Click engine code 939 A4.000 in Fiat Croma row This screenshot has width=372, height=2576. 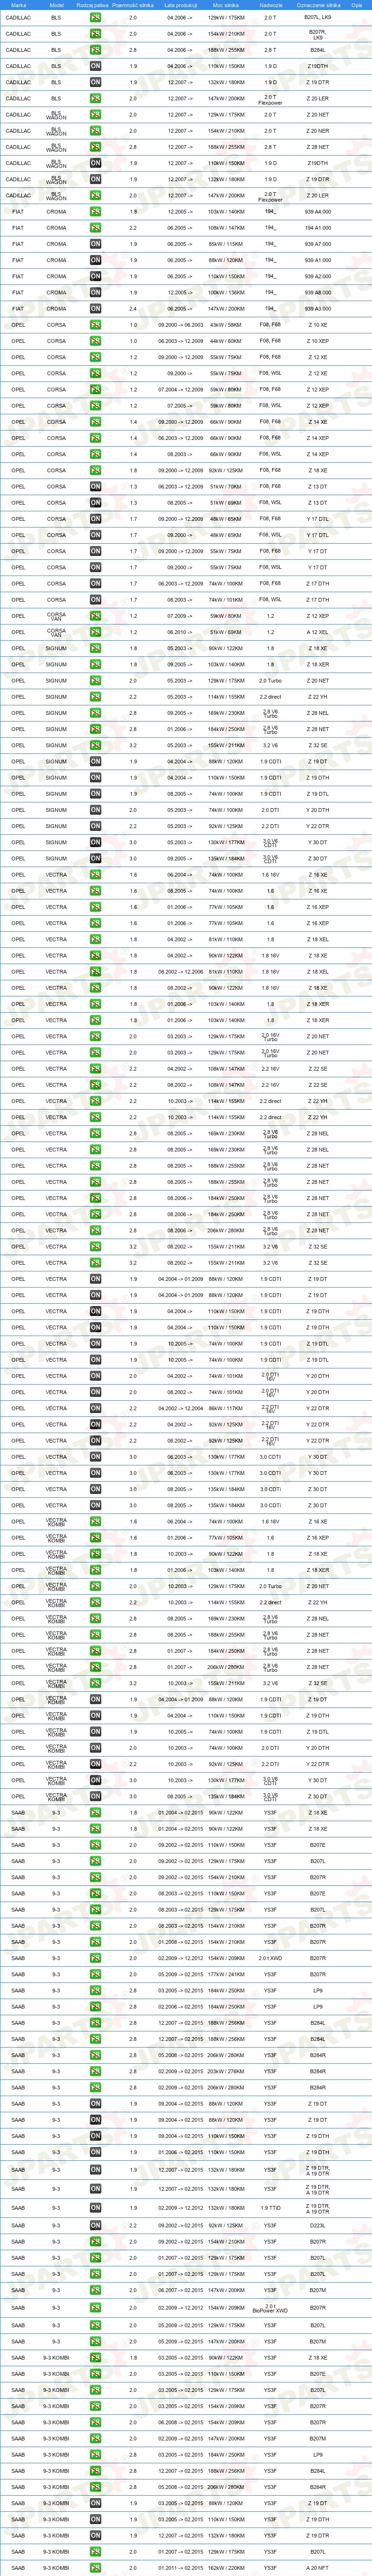[x=318, y=212]
